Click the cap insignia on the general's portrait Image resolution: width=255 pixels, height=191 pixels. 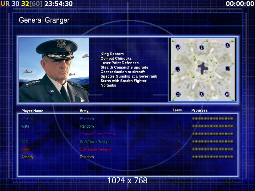pyautogui.click(x=61, y=44)
